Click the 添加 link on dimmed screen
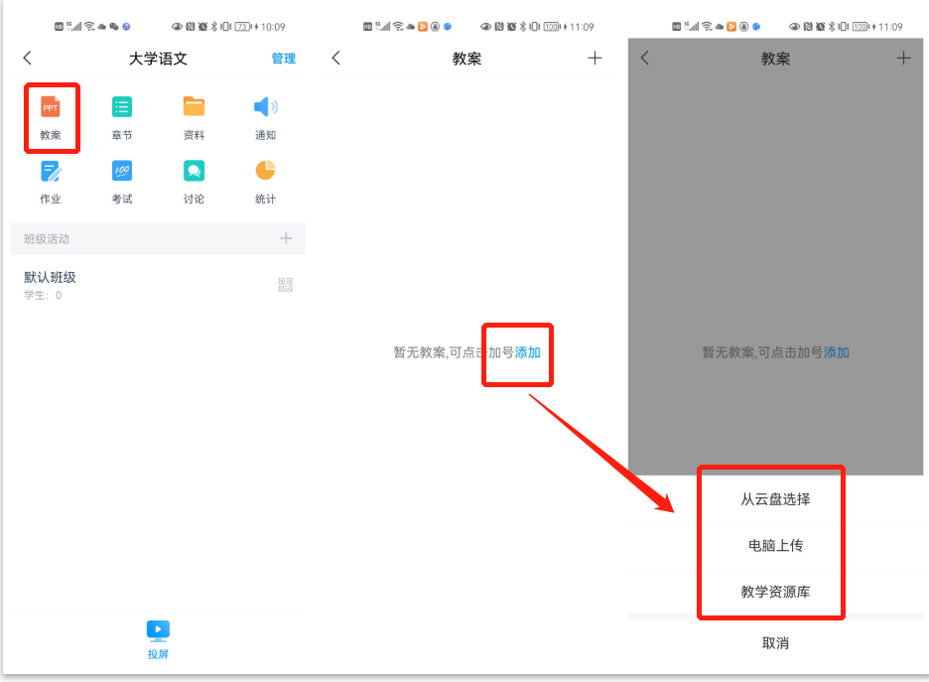This screenshot has width=929, height=682. click(836, 352)
